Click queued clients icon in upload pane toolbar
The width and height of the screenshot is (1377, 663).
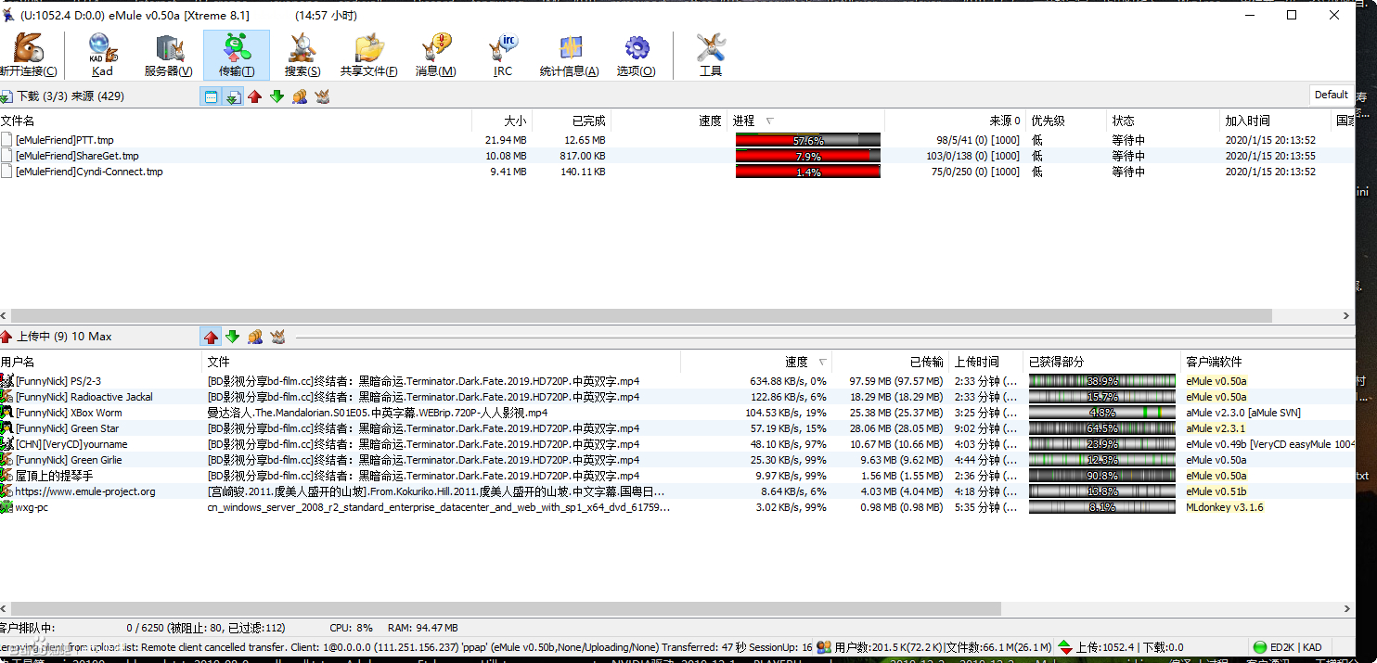(255, 337)
